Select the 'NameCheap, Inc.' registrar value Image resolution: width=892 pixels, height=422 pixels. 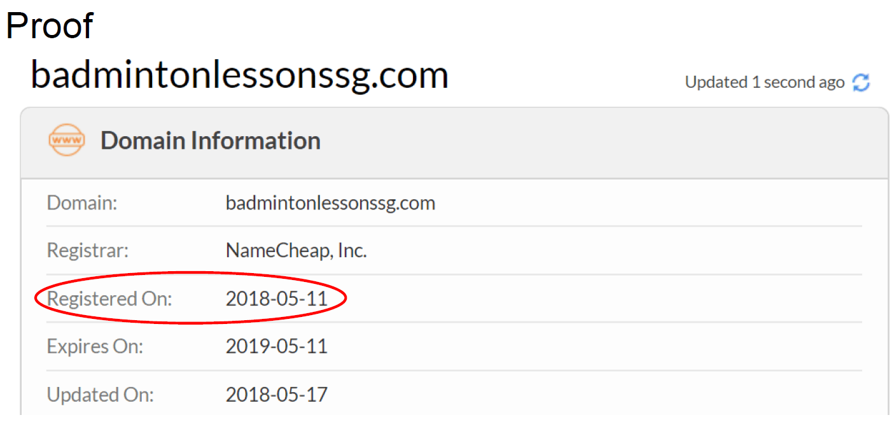296,250
